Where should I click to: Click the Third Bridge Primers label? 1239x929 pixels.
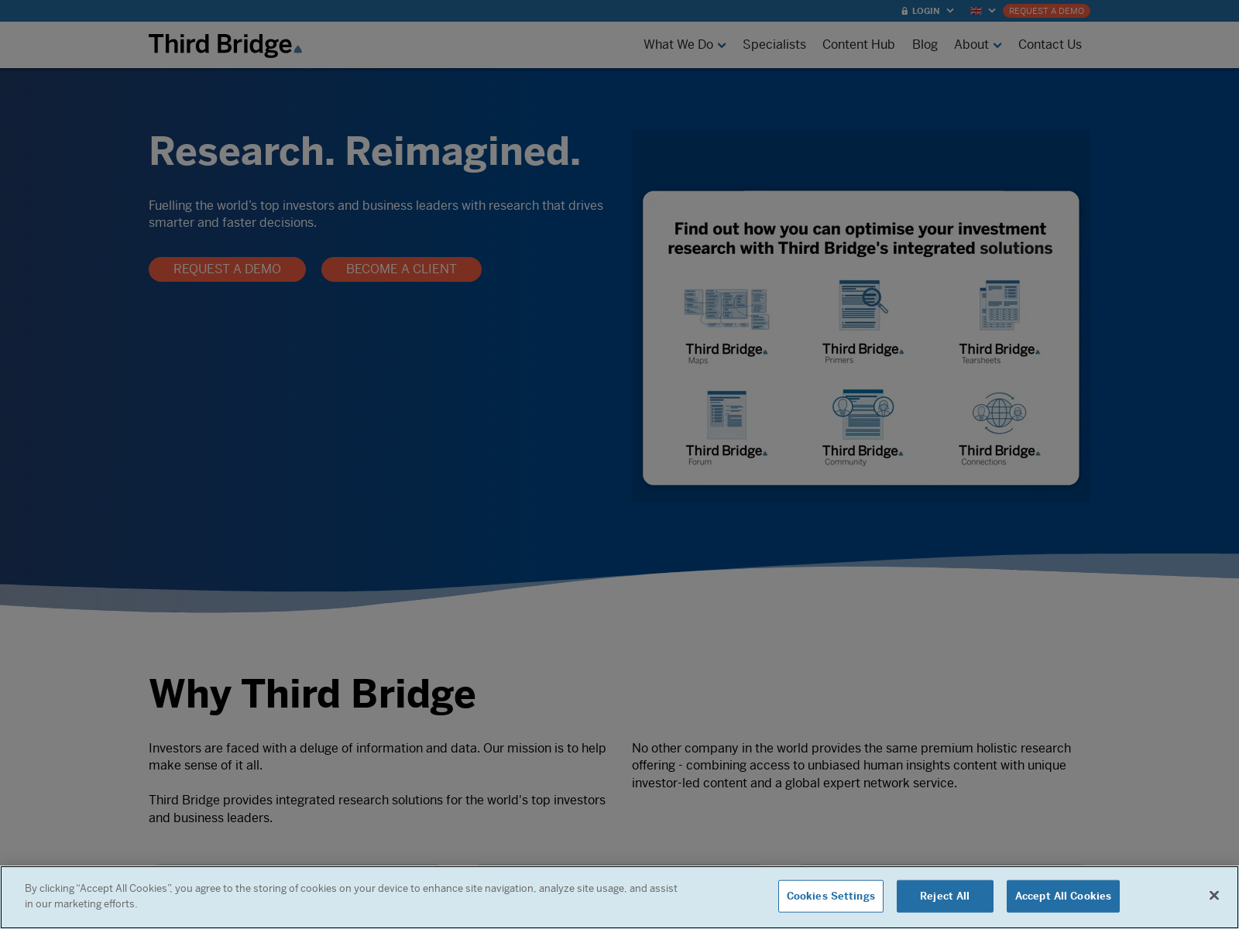point(863,353)
